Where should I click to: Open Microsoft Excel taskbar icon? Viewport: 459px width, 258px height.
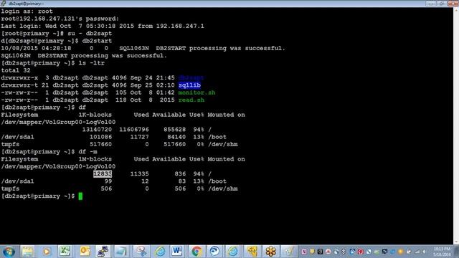(65, 252)
